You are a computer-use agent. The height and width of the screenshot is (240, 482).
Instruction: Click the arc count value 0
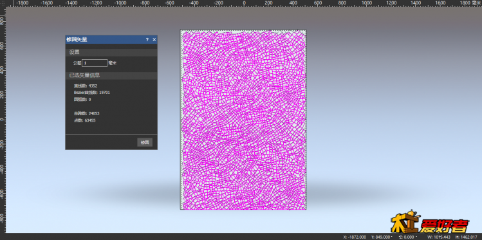click(x=89, y=100)
